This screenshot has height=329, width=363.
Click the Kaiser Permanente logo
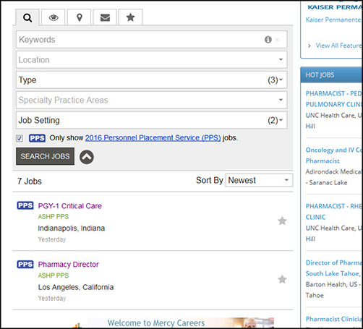point(335,7)
